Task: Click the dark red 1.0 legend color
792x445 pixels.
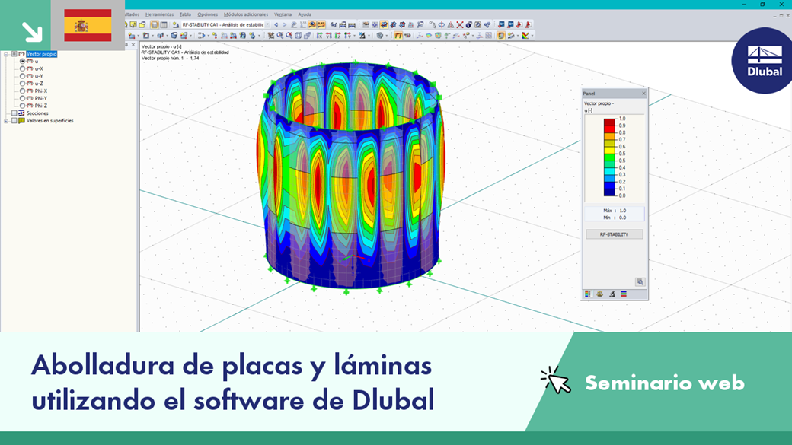Action: [x=610, y=122]
